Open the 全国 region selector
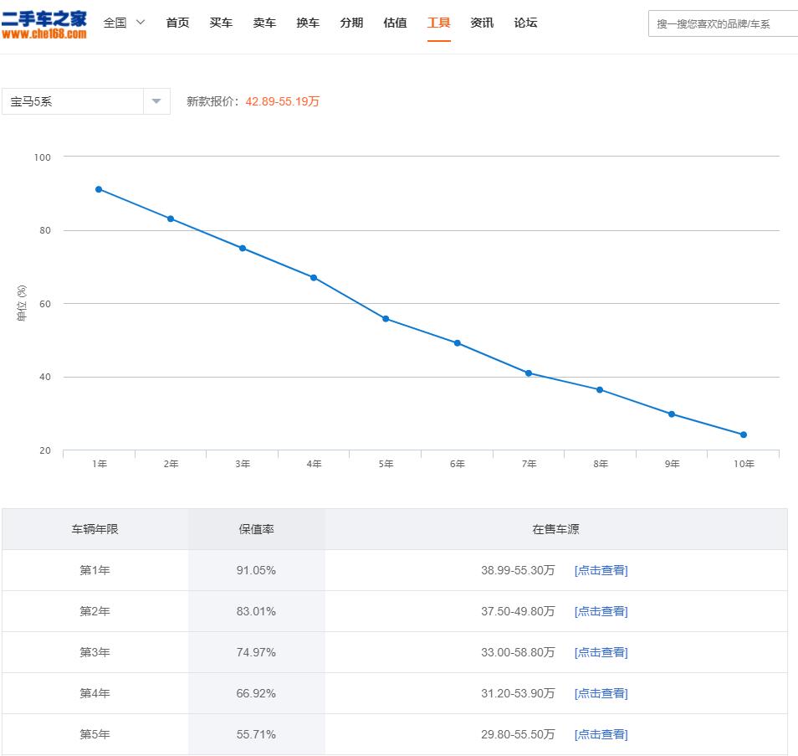 115,23
